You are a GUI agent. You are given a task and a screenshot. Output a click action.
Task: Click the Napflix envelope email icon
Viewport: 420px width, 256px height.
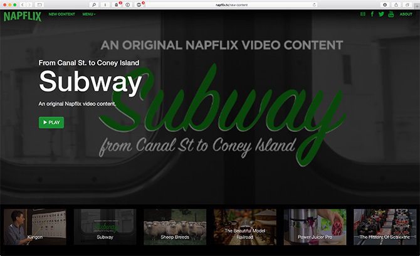[363, 14]
